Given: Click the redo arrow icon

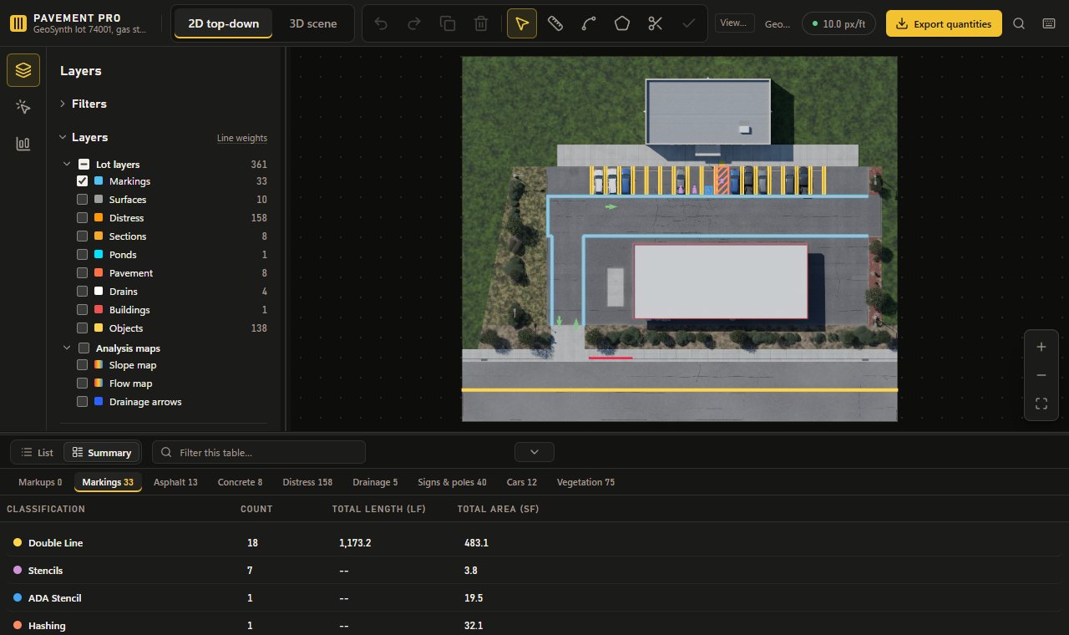Looking at the screenshot, I should 414,23.
